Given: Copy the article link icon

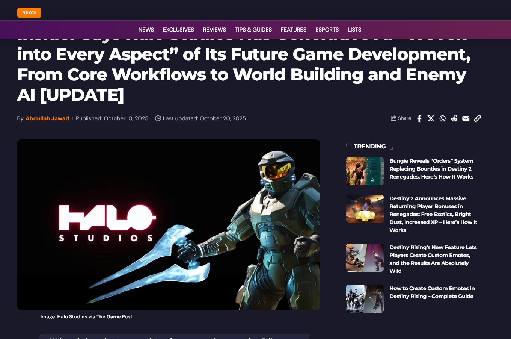Looking at the screenshot, I should (x=478, y=118).
